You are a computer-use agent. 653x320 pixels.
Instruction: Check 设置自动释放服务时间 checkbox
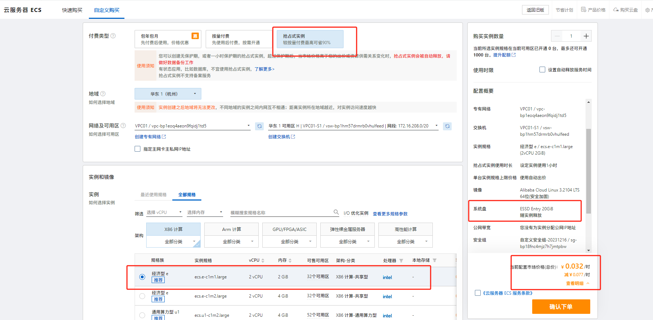(x=542, y=70)
